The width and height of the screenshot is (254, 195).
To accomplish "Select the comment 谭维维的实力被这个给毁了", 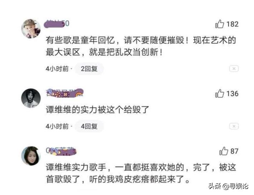I will coord(97,110).
